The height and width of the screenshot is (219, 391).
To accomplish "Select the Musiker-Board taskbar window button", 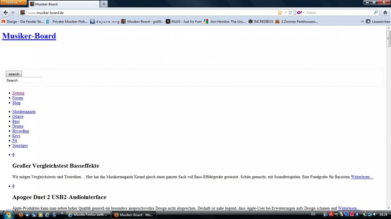I will tap(134, 215).
